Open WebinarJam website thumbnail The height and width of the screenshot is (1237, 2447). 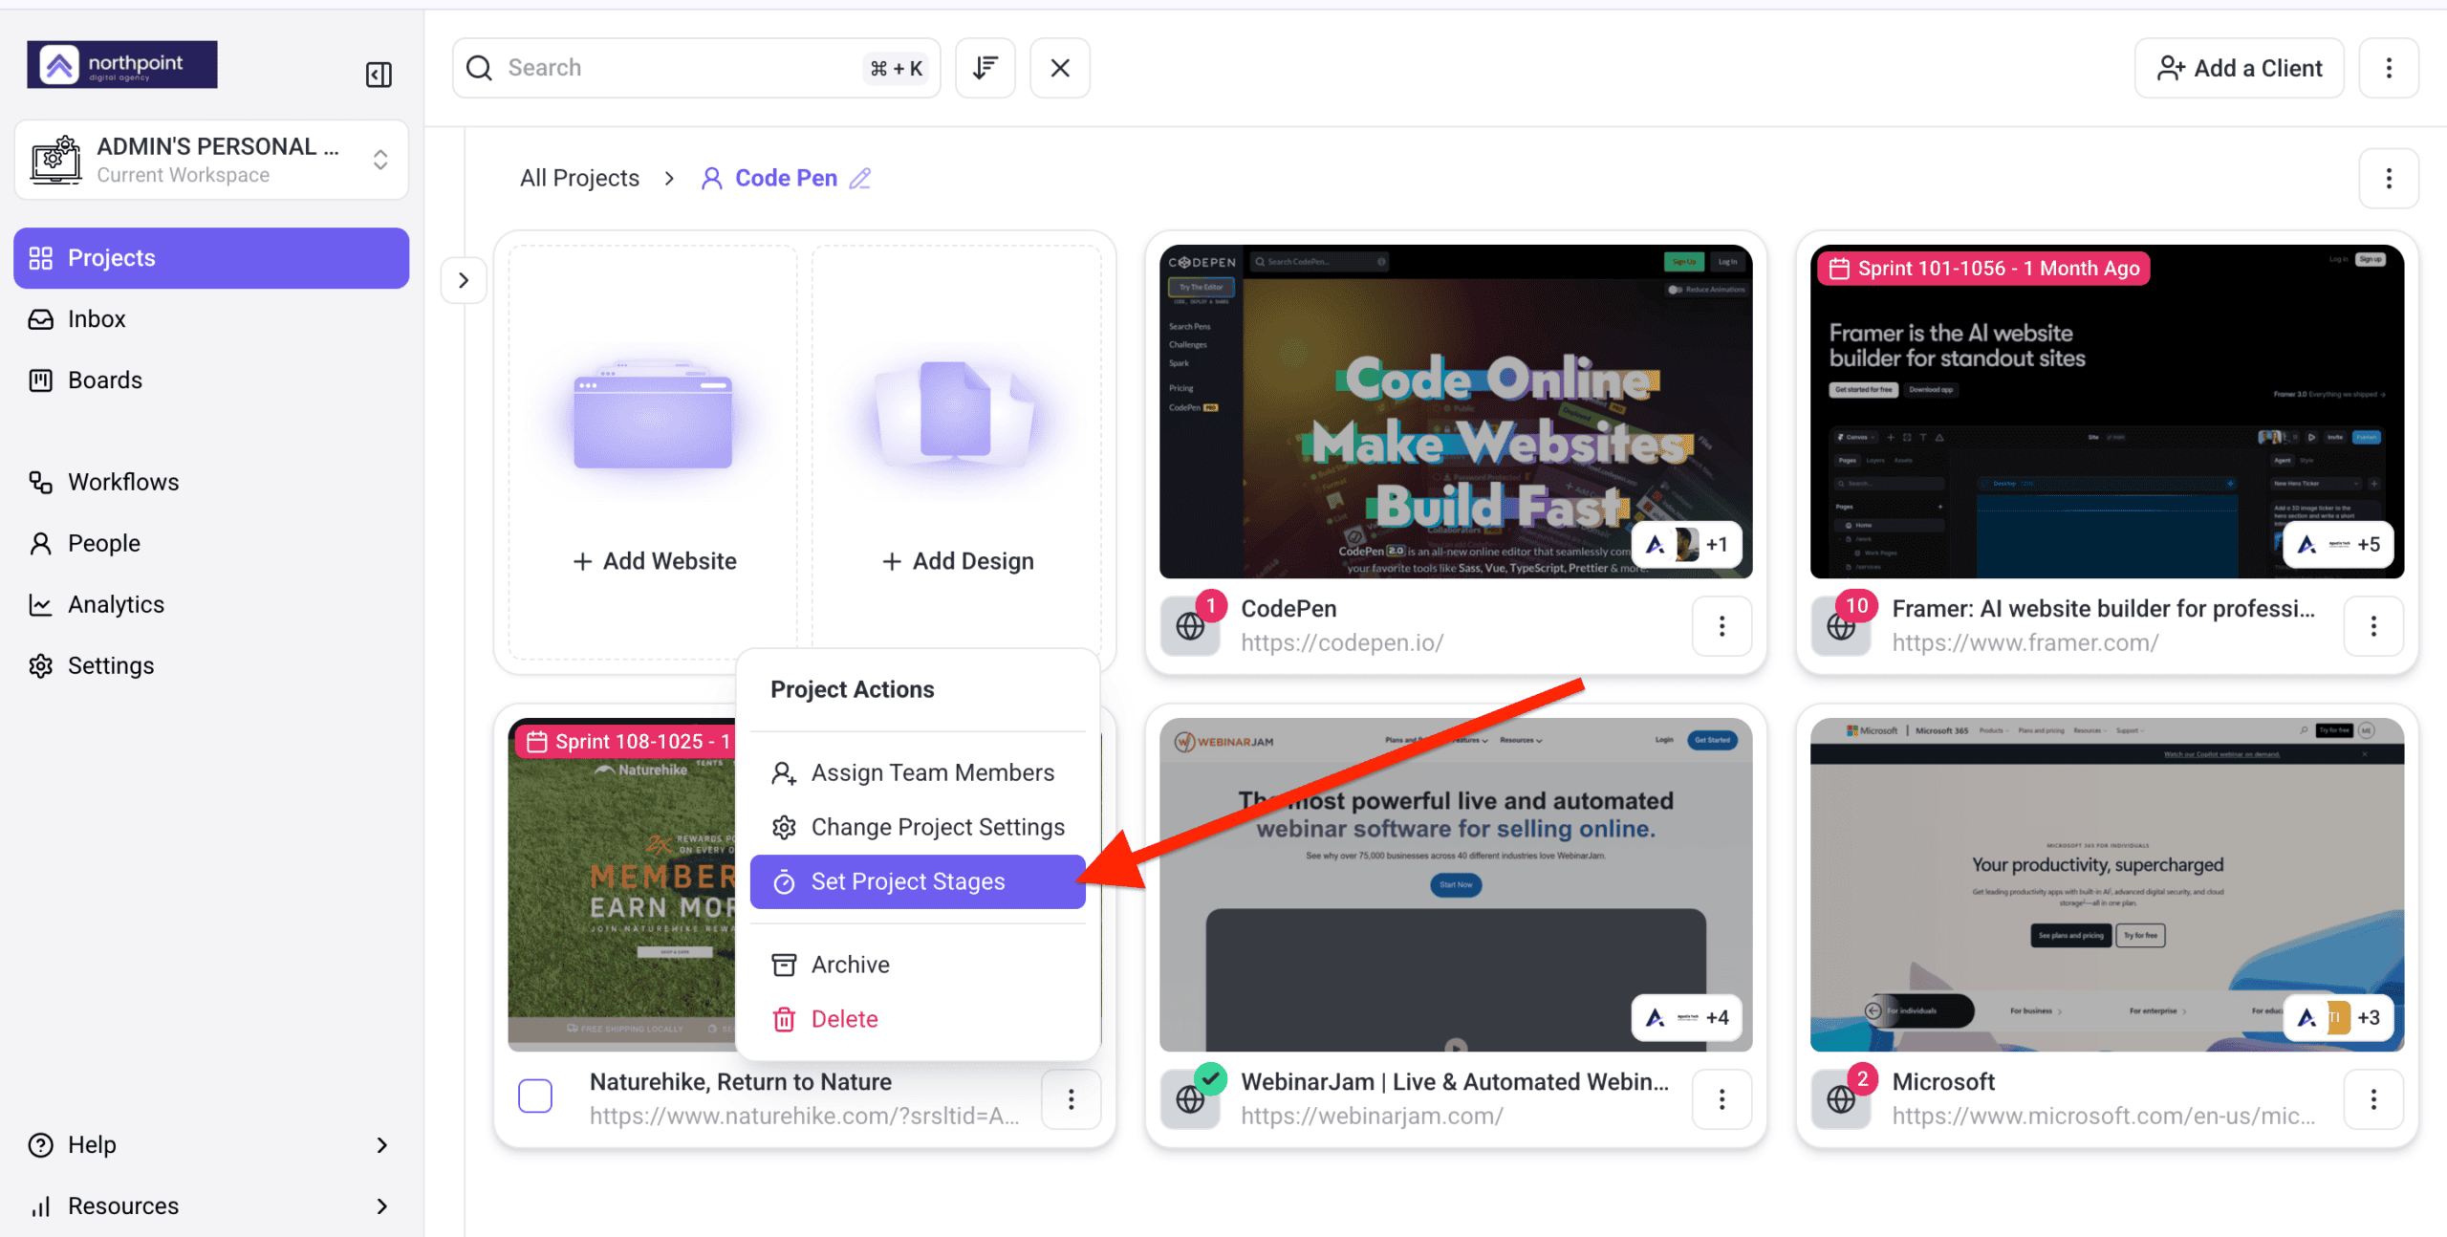pyautogui.click(x=1456, y=884)
